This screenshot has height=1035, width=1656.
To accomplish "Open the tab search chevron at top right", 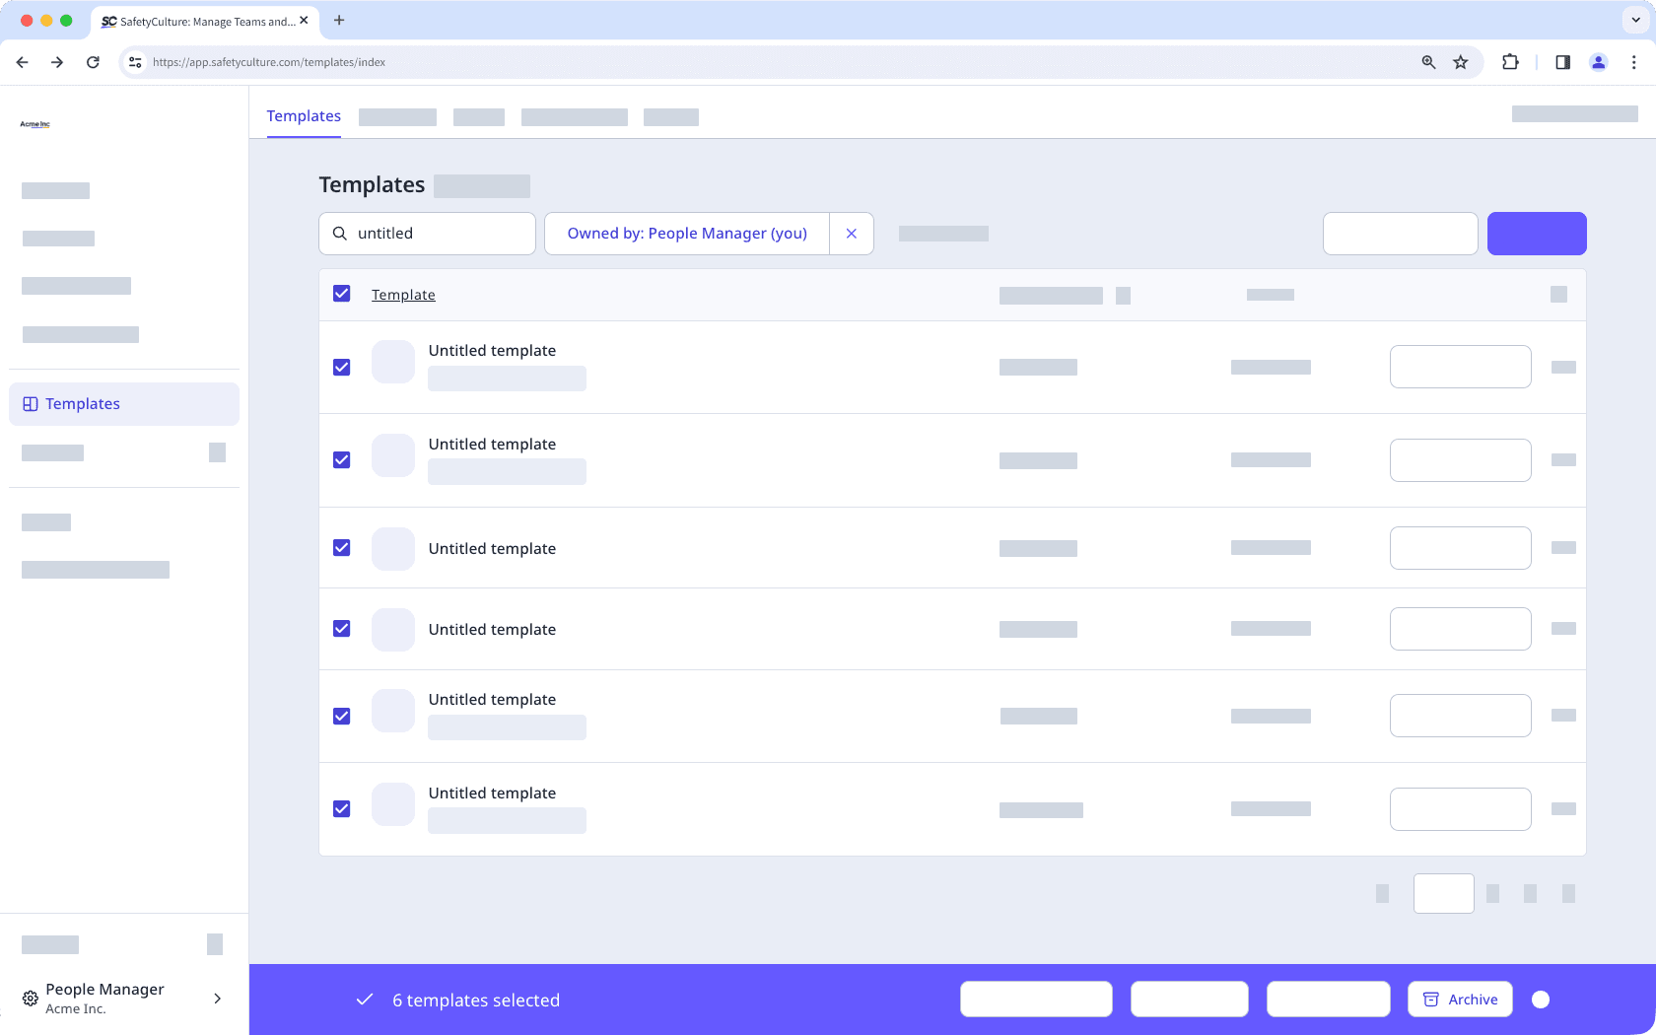I will click(1635, 20).
